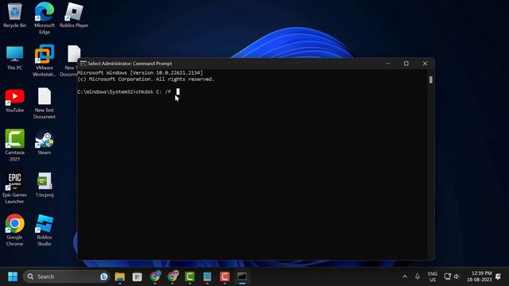Maximize the Command Prompt window
This screenshot has width=509, height=286.
coord(406,64)
